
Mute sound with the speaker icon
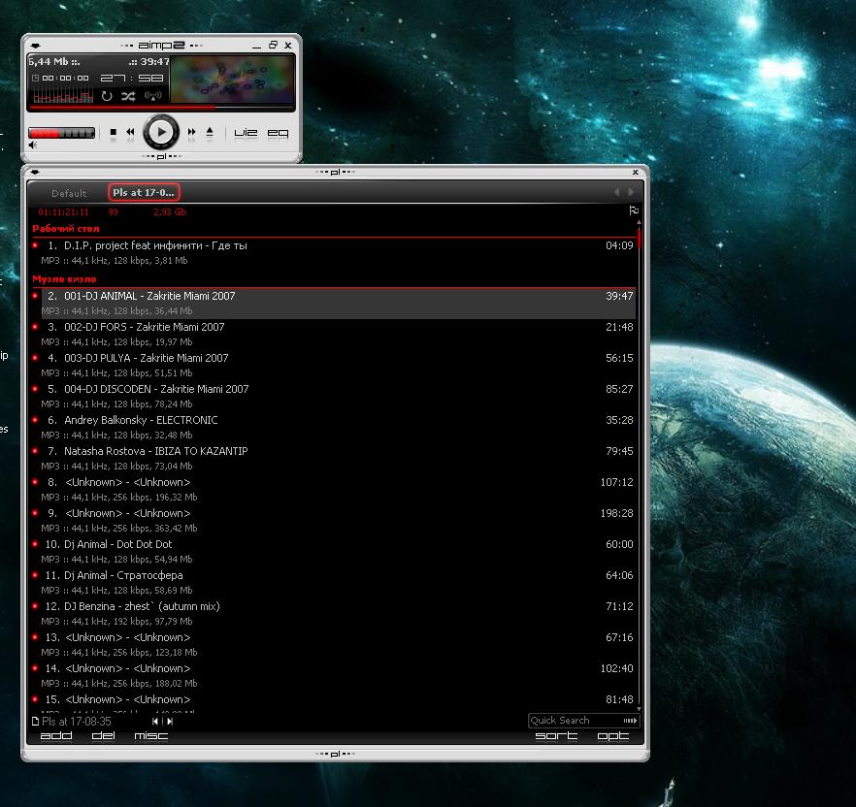tap(33, 145)
